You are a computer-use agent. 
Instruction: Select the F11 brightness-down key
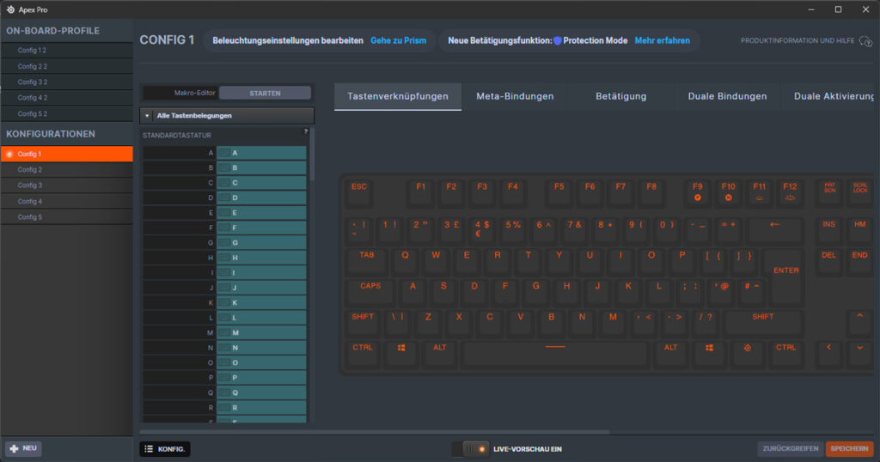[760, 192]
